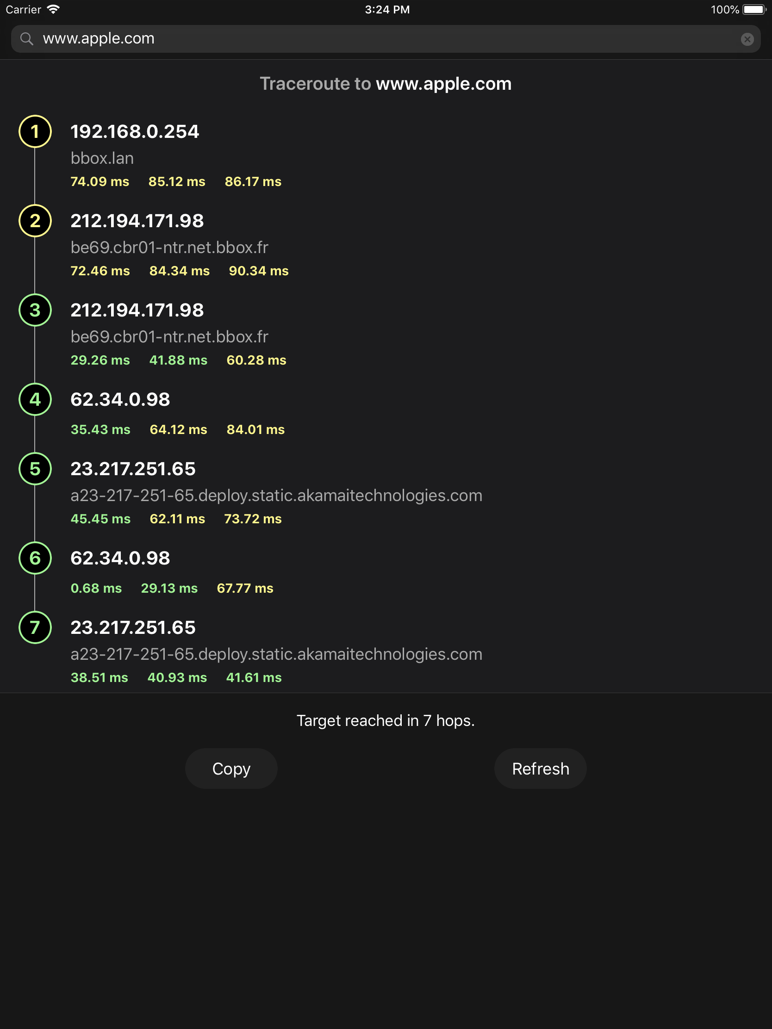Select hop 7 circle marker
772x1029 pixels.
tap(35, 628)
